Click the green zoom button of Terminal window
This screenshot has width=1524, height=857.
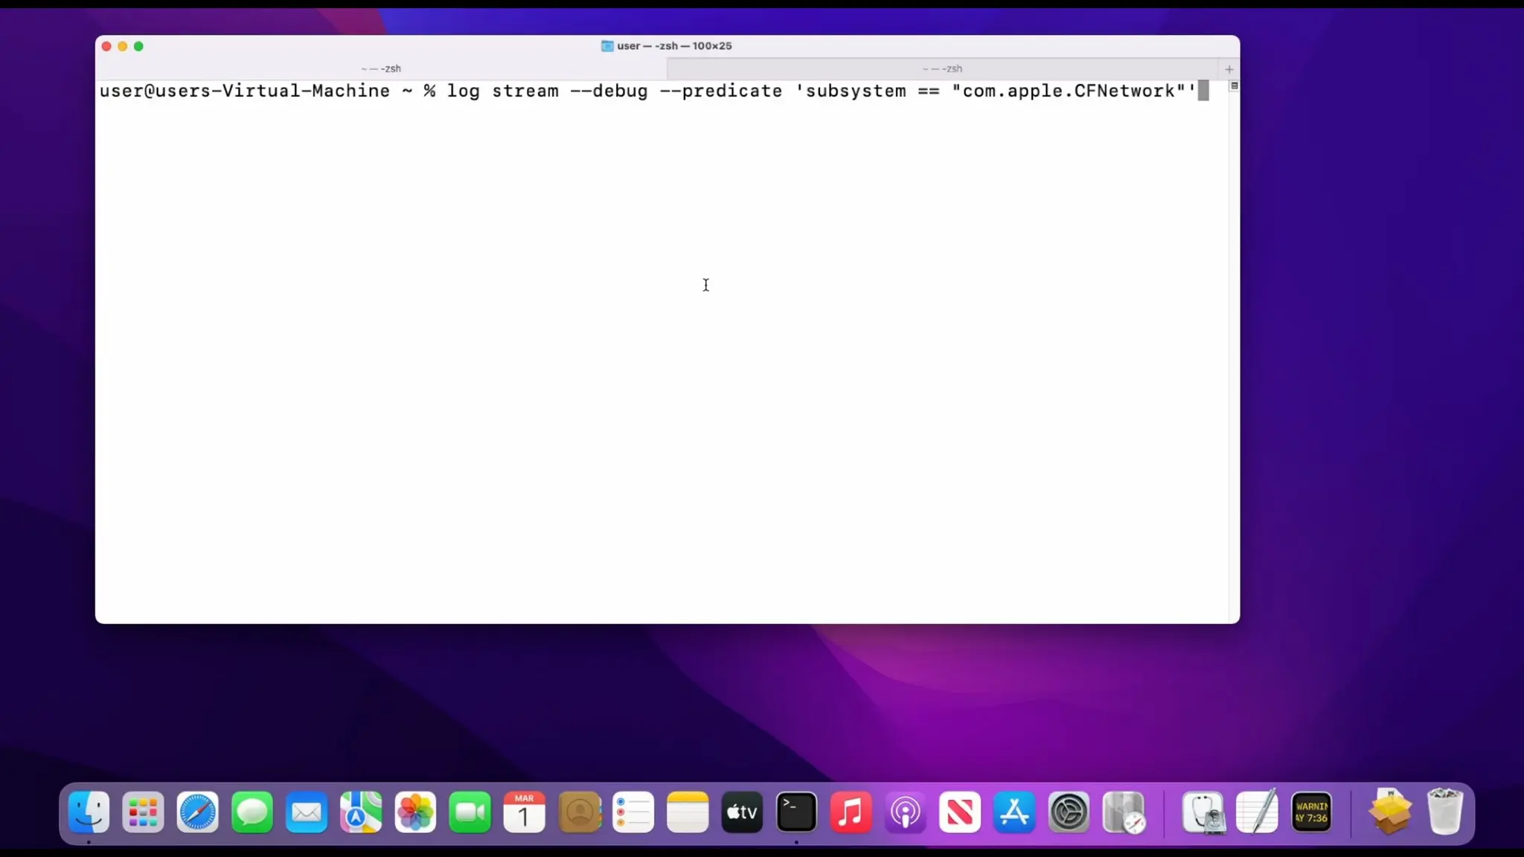[138, 46]
